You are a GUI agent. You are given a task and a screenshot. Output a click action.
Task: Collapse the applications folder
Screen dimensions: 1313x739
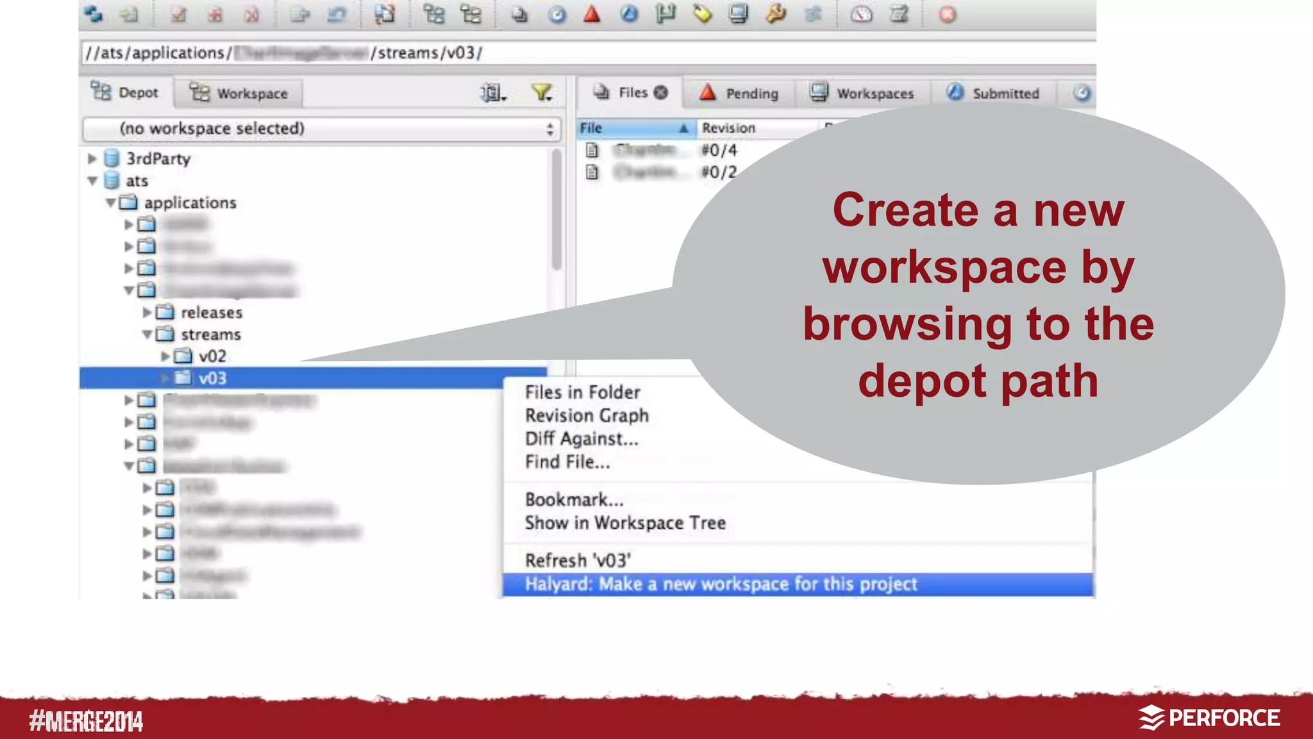pos(110,203)
